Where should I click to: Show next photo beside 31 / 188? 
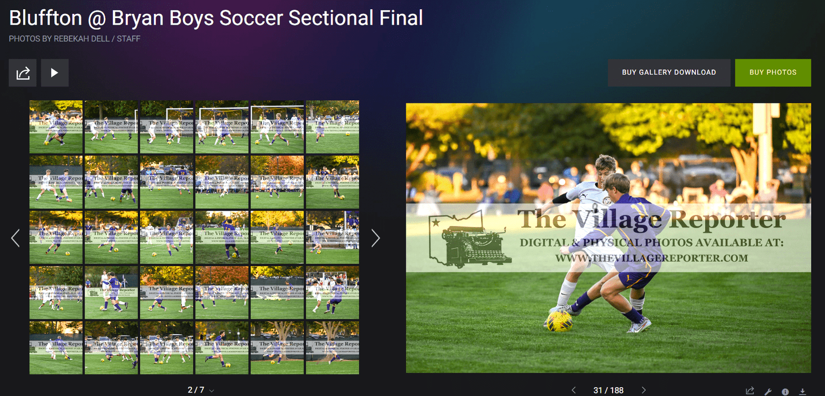[643, 390]
